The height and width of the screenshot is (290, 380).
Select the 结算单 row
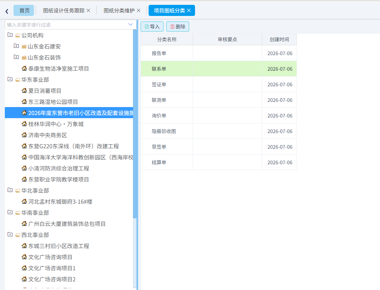[219, 162]
